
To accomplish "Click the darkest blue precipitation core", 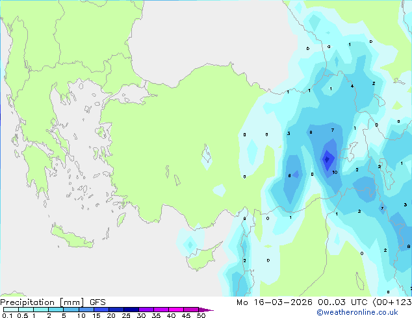I will [x=327, y=159].
